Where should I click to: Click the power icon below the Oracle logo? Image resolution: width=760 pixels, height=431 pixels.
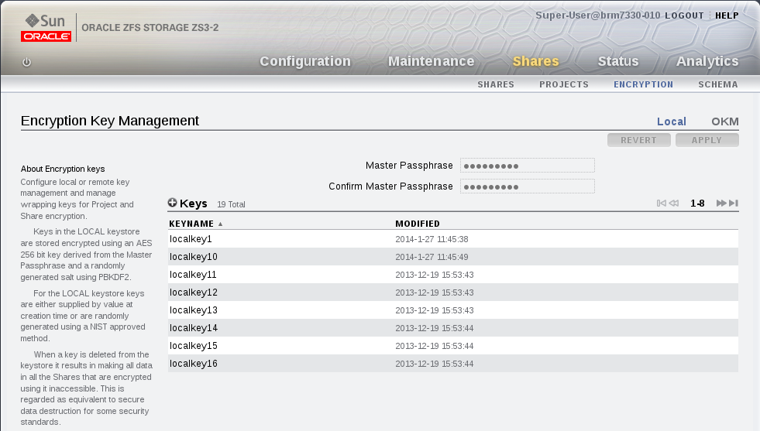(26, 62)
